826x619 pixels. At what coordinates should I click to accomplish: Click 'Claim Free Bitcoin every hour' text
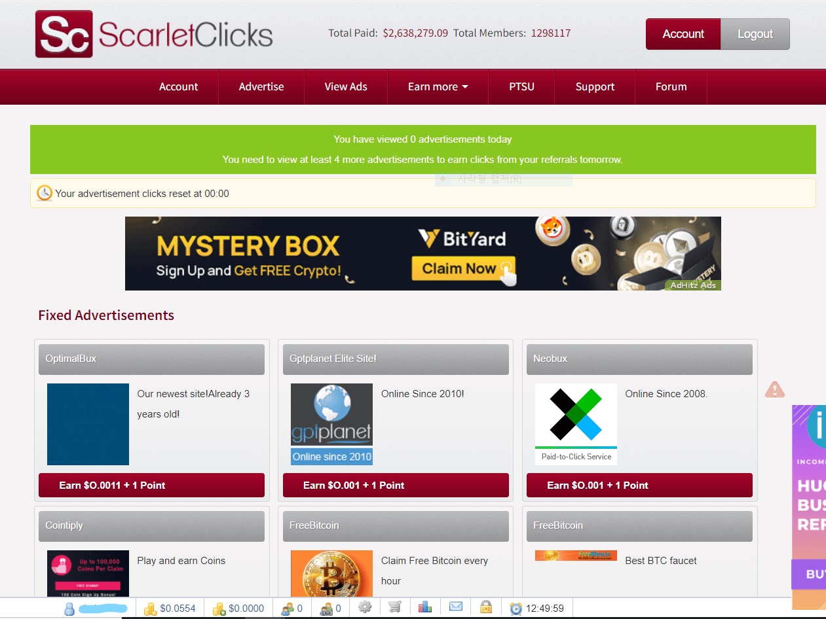pos(434,571)
